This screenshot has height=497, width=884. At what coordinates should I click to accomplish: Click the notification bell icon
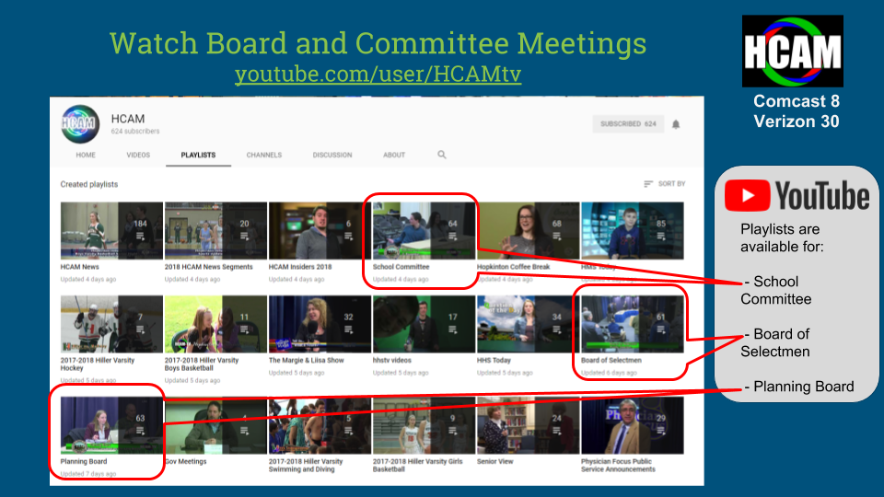pos(676,124)
